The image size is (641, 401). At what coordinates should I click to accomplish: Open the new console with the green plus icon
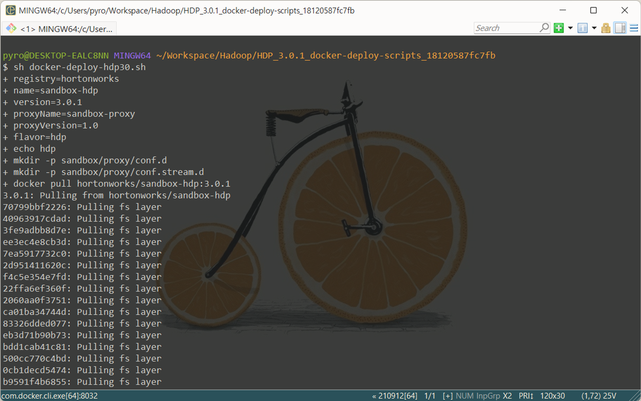tap(559, 28)
